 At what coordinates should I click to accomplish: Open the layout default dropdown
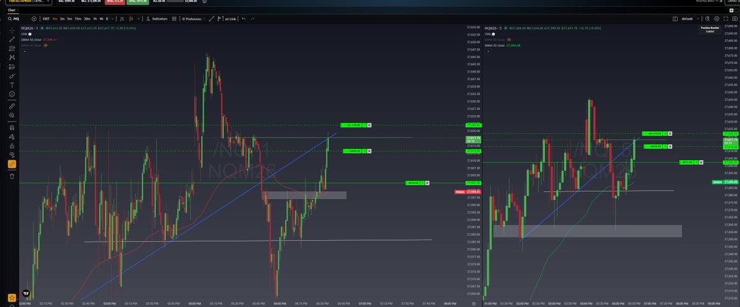(689, 19)
